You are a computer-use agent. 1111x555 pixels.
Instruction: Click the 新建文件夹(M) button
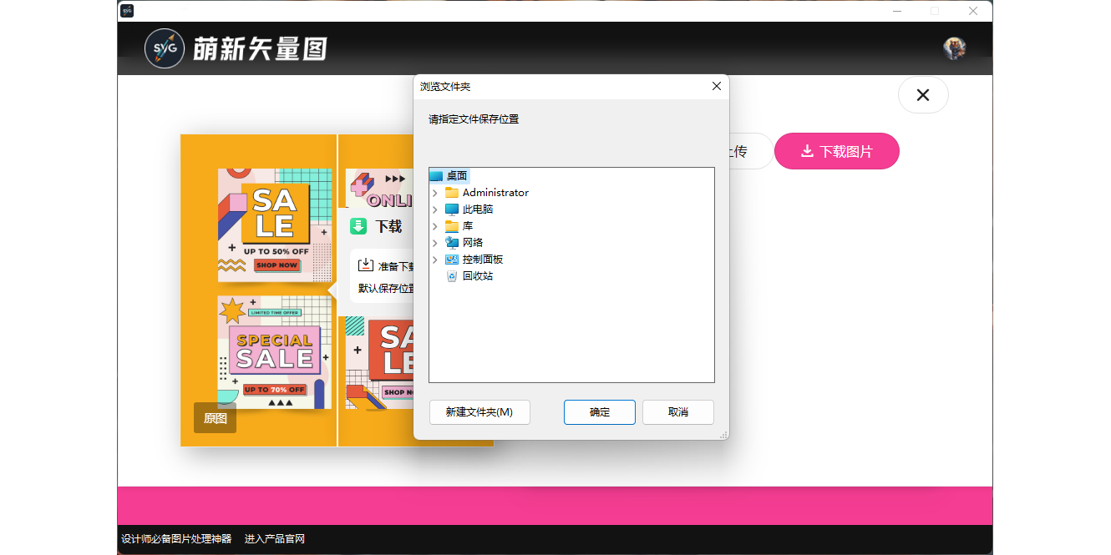pyautogui.click(x=479, y=411)
